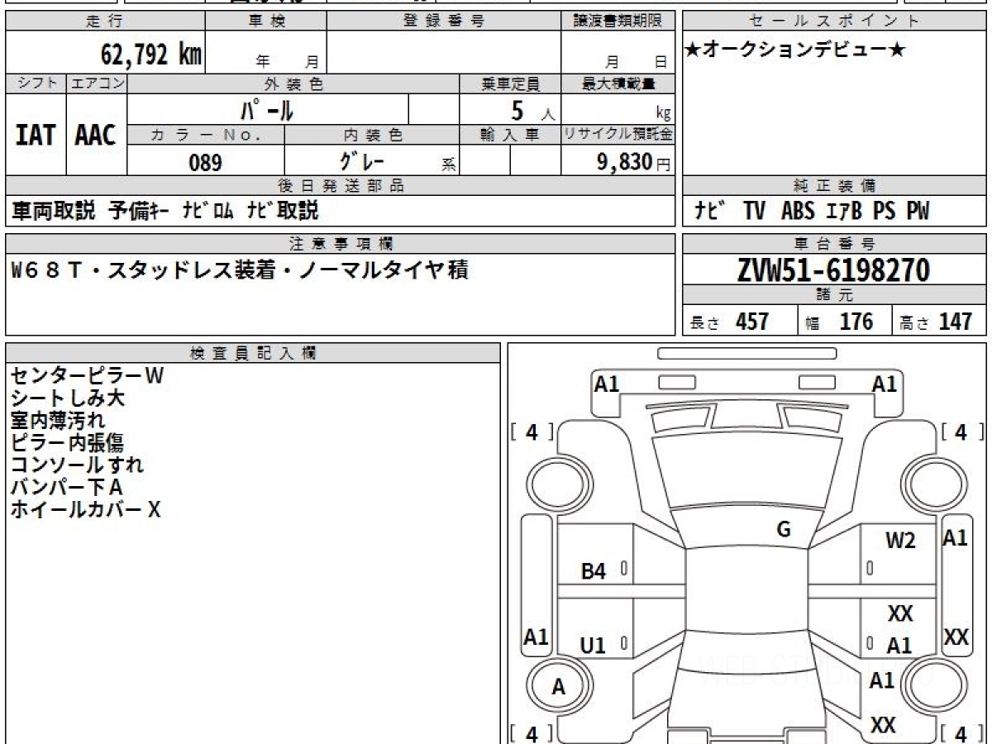Select chassis number ZVW51-6198270

point(834,269)
